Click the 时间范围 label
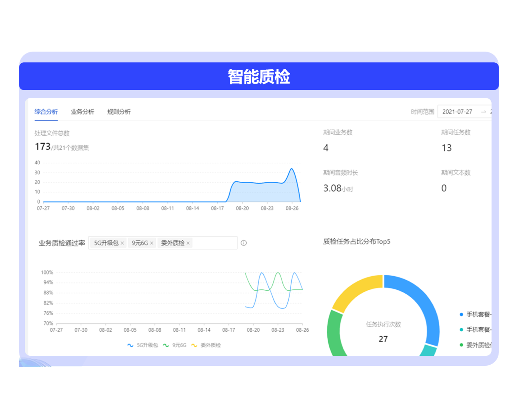 (x=422, y=112)
